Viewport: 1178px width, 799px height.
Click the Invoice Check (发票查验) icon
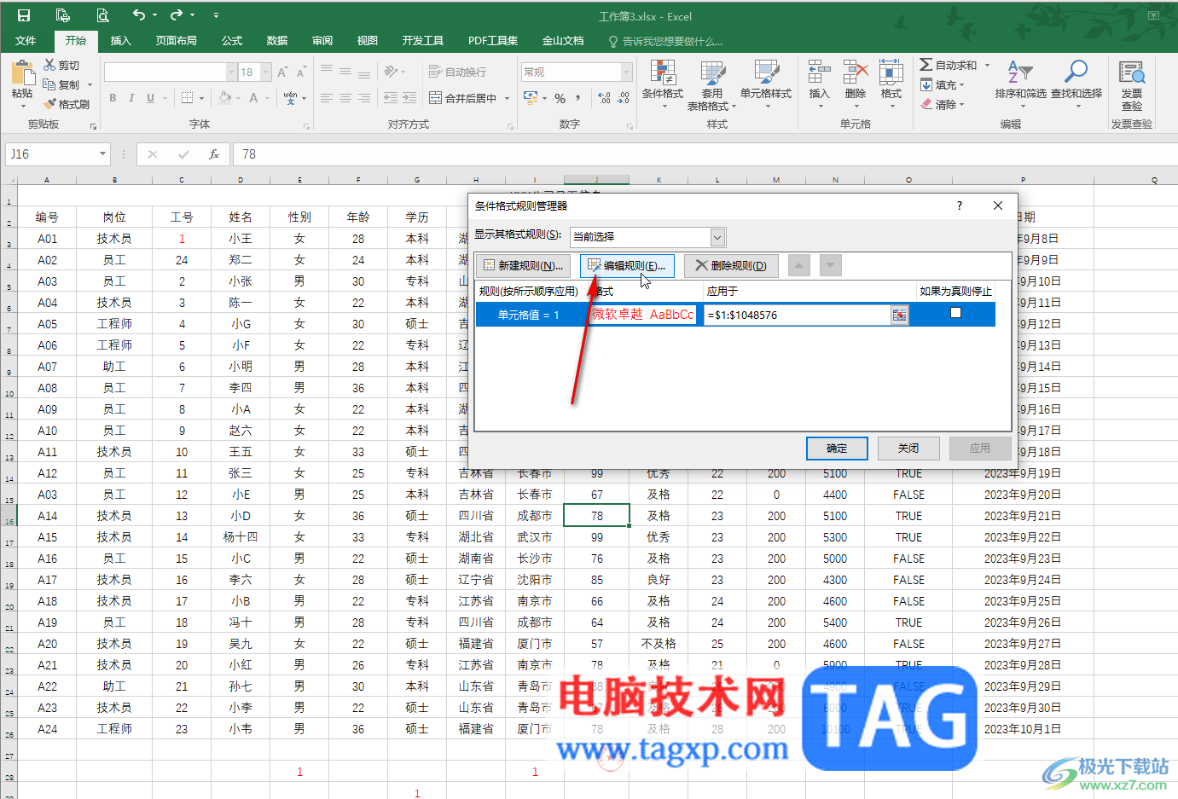click(1132, 72)
